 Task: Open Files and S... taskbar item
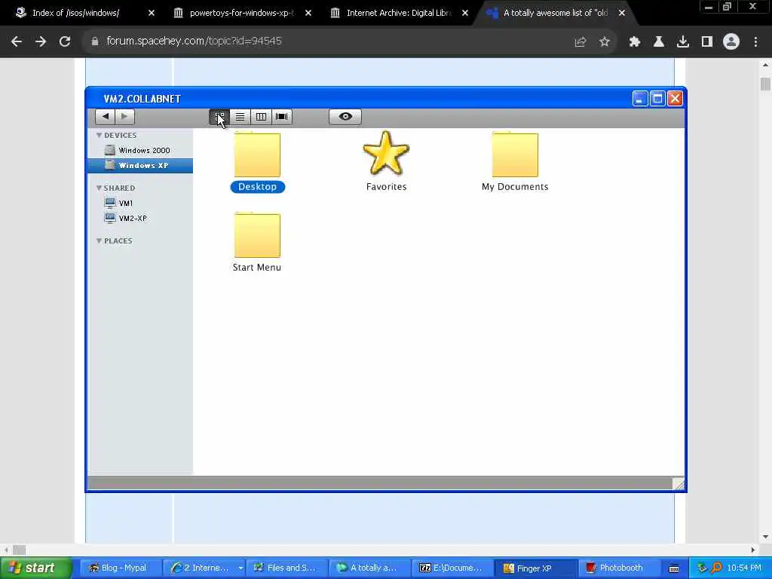pyautogui.click(x=286, y=568)
